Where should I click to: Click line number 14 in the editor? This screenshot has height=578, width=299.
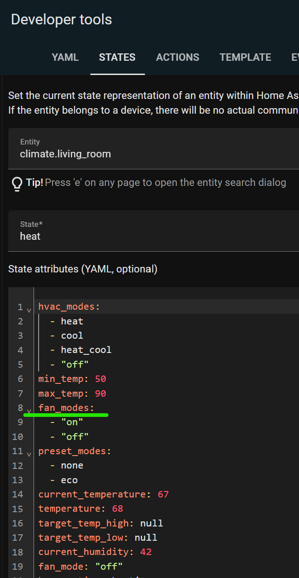pos(17,494)
